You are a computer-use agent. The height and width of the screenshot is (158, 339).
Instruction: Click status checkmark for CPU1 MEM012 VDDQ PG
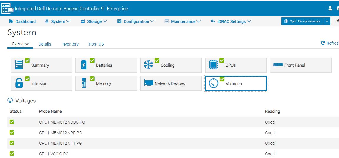[x=12, y=122]
